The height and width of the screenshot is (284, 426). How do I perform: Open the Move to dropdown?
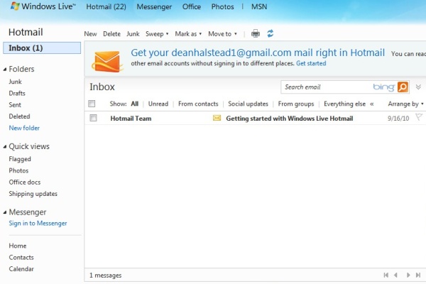pyautogui.click(x=222, y=34)
